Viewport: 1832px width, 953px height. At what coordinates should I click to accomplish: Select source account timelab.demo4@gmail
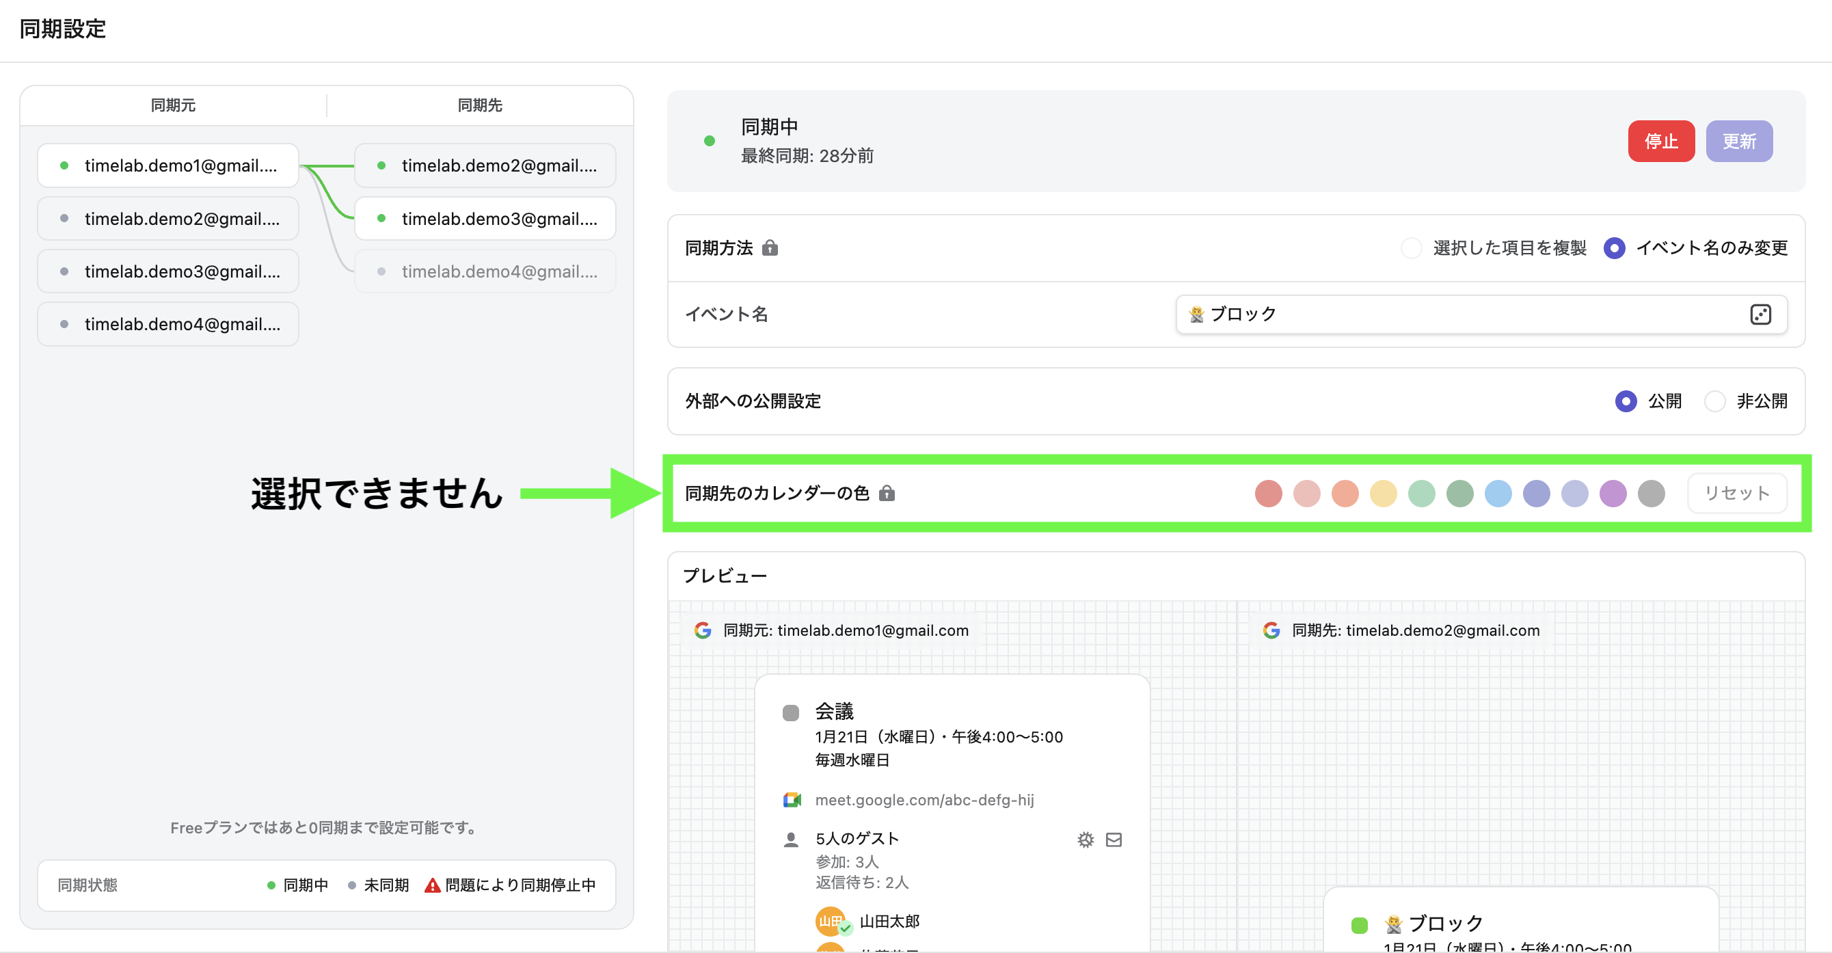(x=168, y=324)
